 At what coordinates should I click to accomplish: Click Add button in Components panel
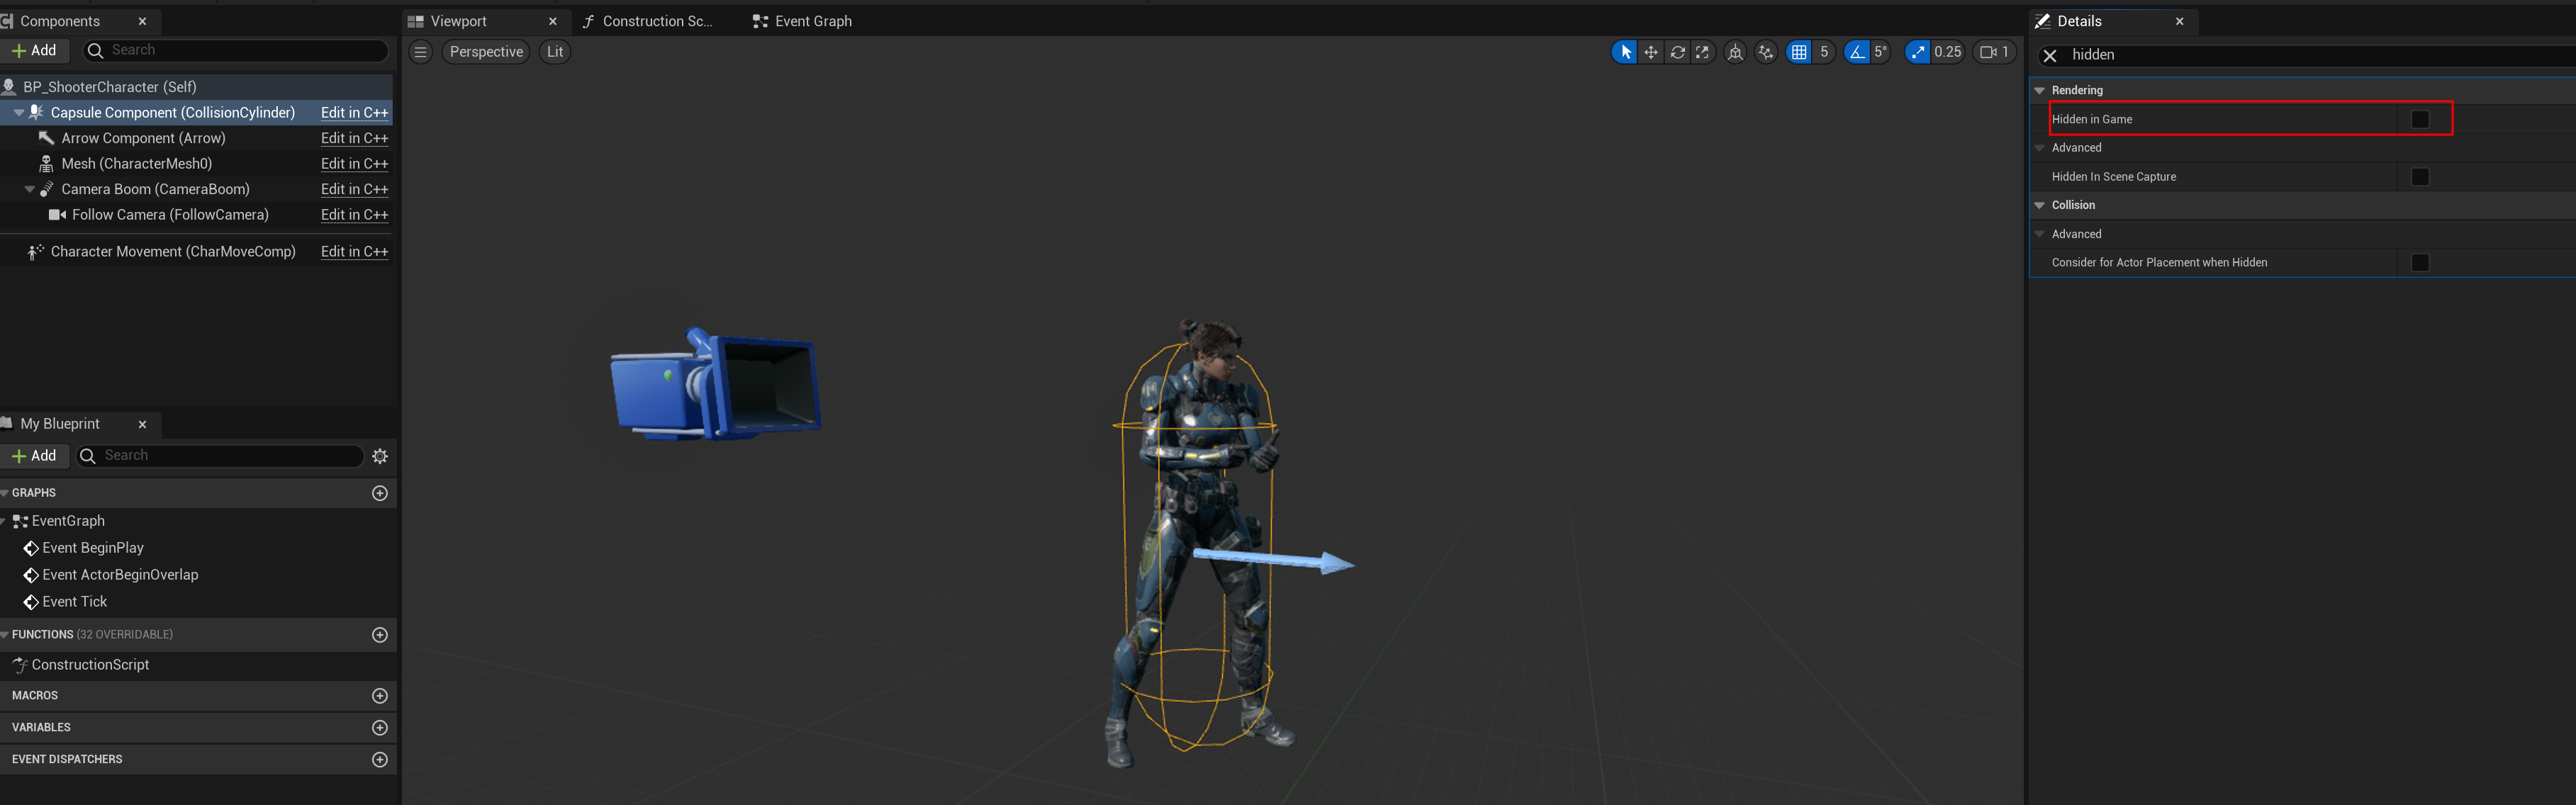[34, 50]
